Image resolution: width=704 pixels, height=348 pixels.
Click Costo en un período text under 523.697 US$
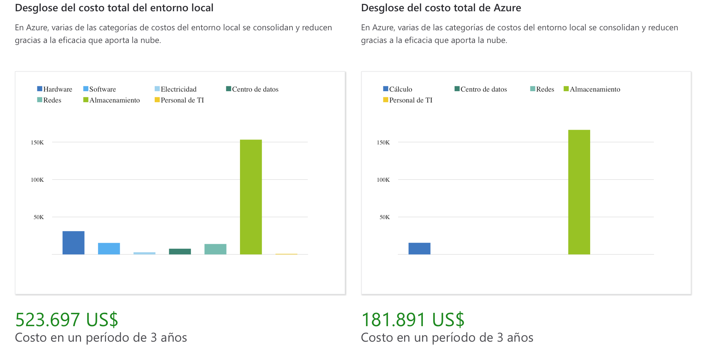101,337
